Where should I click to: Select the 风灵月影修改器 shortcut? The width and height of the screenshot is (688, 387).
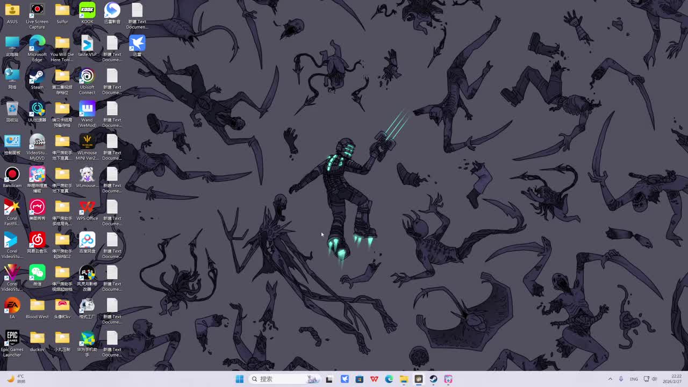pyautogui.click(x=87, y=278)
